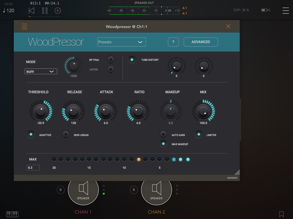The image size is (293, 219).
Task: Disable the TUBE-DISTORT toggle
Action: (x=132, y=60)
